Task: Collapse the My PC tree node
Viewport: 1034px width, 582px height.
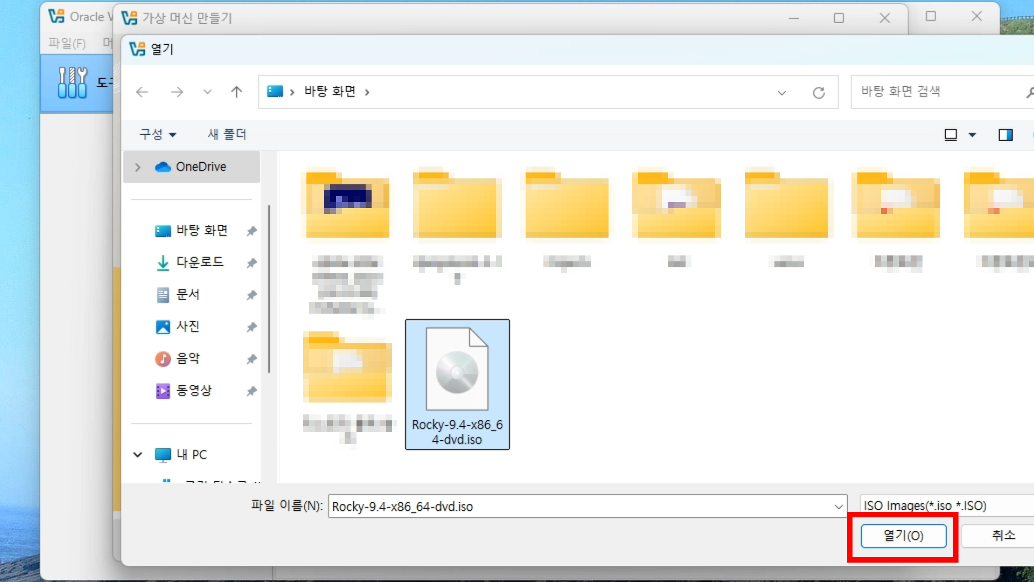Action: pos(138,455)
